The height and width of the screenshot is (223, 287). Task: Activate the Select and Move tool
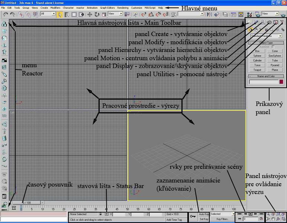coord(90,14)
